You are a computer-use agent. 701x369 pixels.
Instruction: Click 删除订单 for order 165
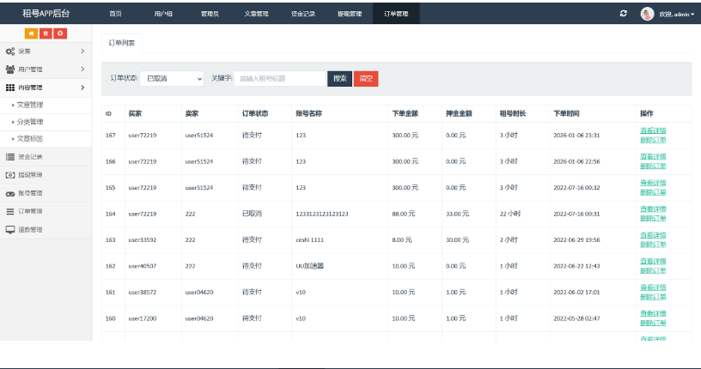pyautogui.click(x=653, y=192)
